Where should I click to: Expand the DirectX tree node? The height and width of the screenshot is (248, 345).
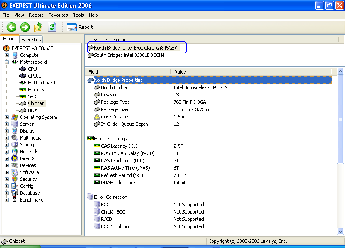pyautogui.click(x=6, y=158)
